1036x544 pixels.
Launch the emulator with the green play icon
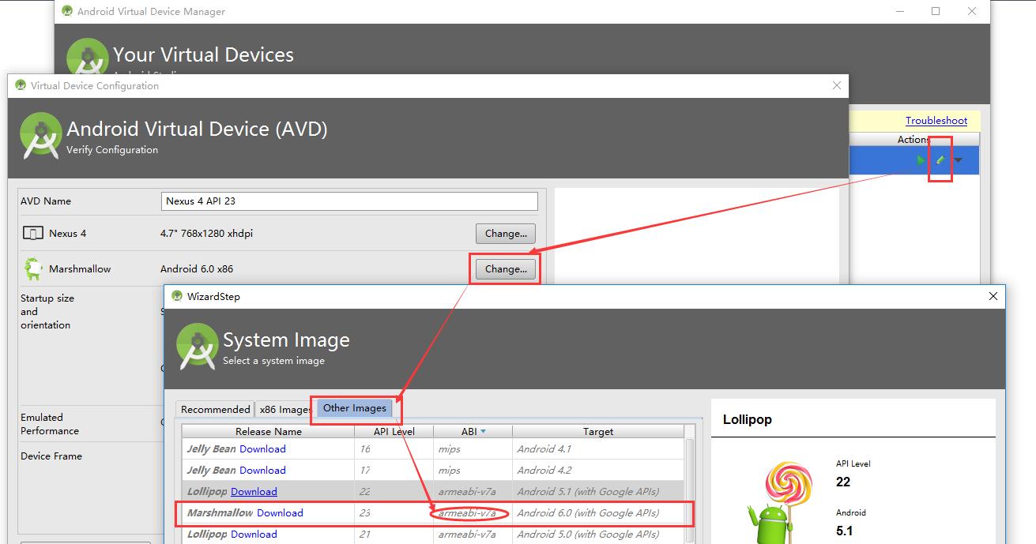(x=920, y=159)
